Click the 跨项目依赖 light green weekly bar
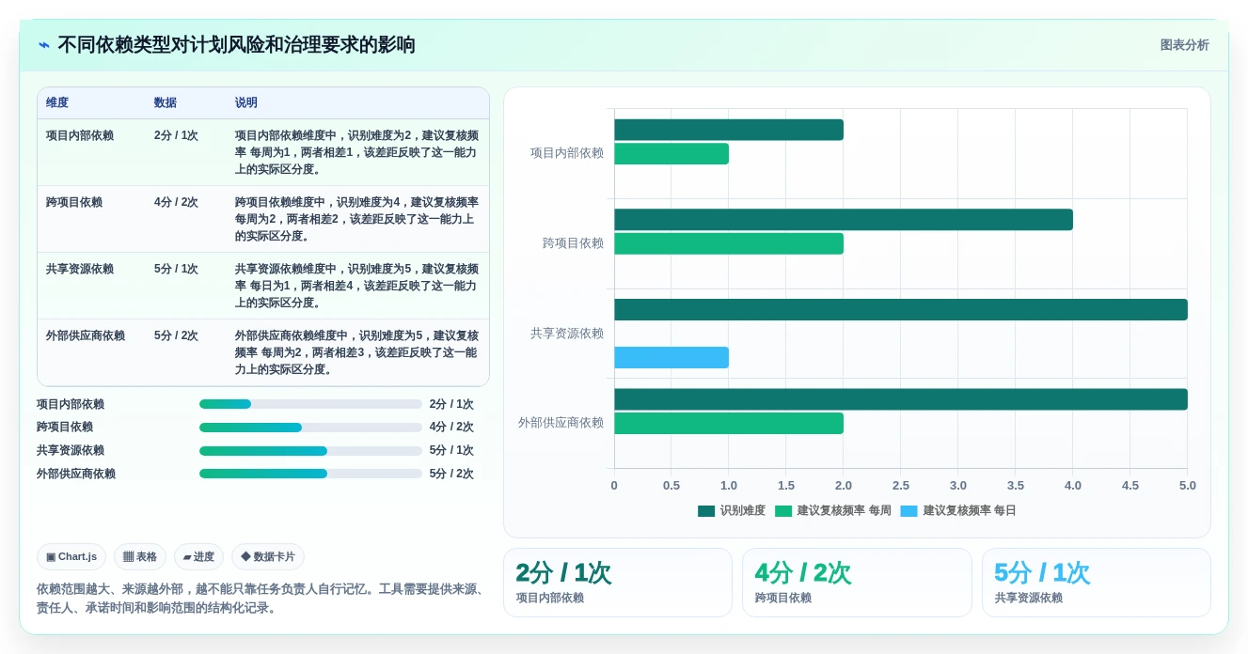The height and width of the screenshot is (654, 1248). (729, 243)
